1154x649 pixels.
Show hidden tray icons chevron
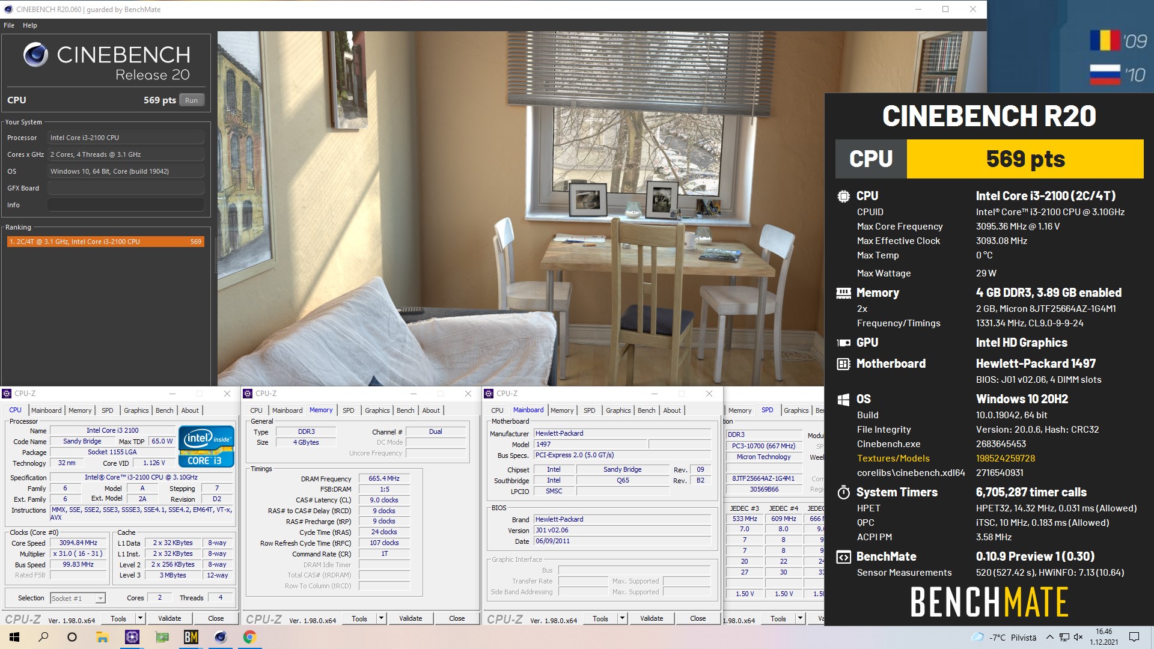click(1049, 637)
